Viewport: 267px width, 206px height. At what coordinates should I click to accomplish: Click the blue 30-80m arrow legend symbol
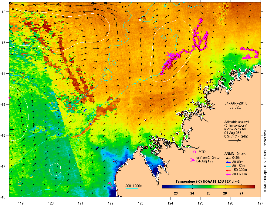click(x=228, y=162)
